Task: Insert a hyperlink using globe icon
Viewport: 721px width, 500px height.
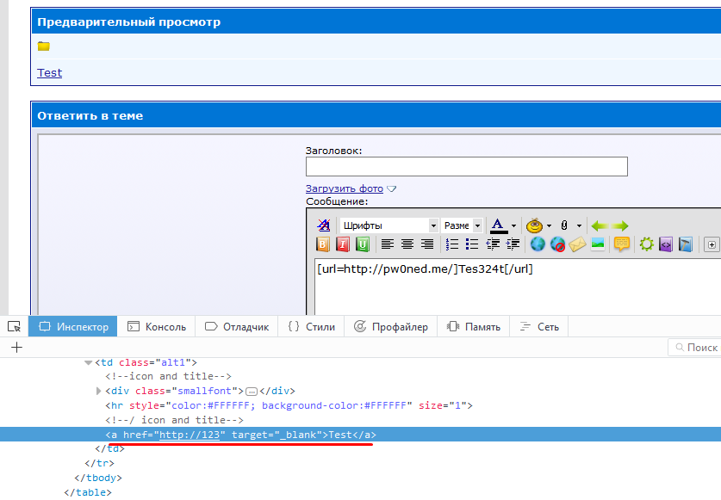Action: [x=538, y=244]
